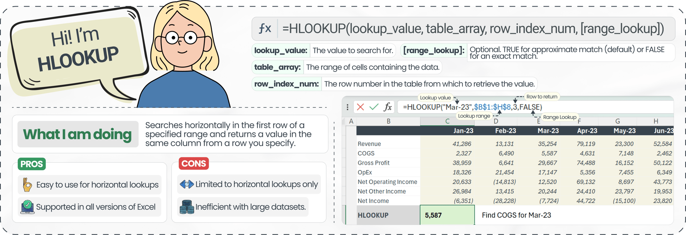Click the Mar-23 header cell
The width and height of the screenshot is (686, 235).
pyautogui.click(x=539, y=131)
